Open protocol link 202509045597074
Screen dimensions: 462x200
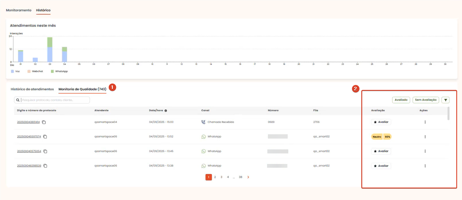click(x=29, y=137)
